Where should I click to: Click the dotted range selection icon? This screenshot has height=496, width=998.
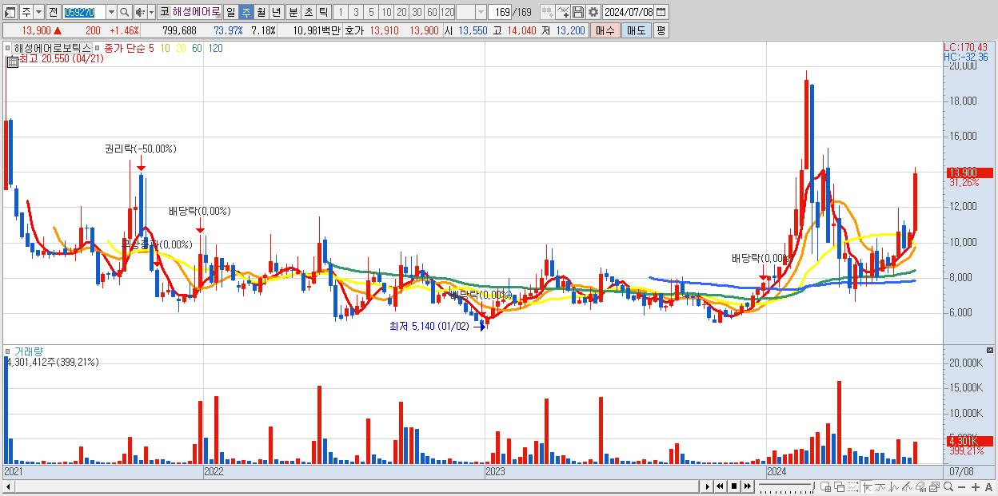853,486
